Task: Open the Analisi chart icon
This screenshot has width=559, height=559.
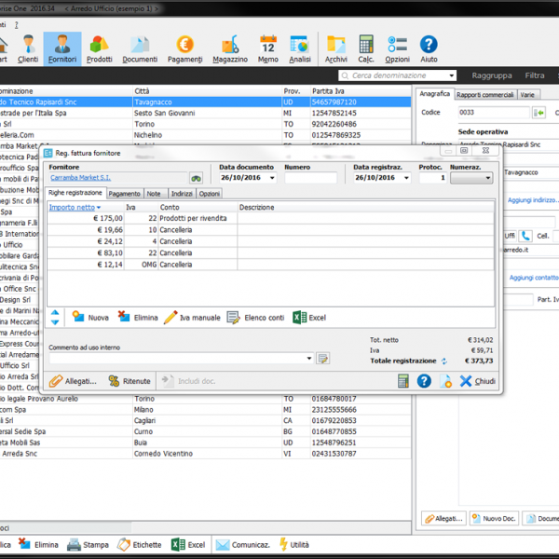Action: [300, 48]
